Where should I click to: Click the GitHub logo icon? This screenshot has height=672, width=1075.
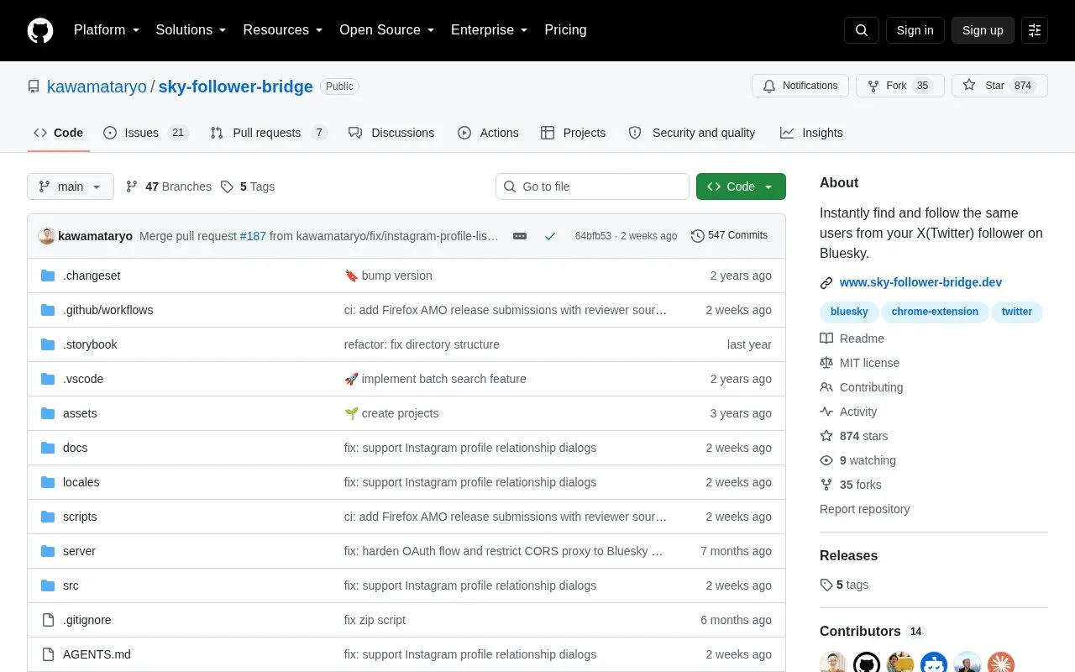click(x=40, y=30)
